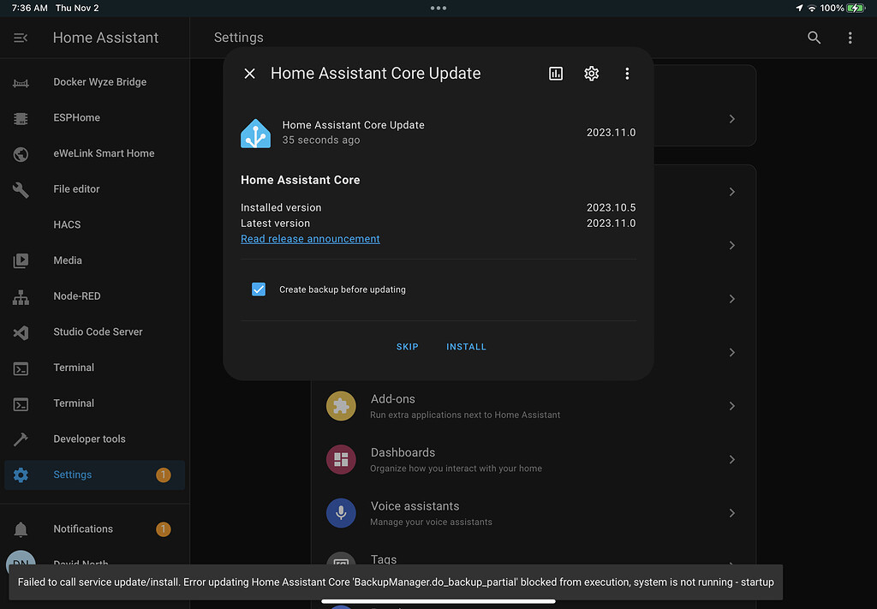Image resolution: width=877 pixels, height=609 pixels.
Task: Click Settings notification badge
Action: pos(164,475)
